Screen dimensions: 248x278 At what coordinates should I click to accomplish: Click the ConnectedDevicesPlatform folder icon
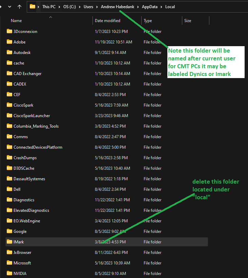coord(9,147)
